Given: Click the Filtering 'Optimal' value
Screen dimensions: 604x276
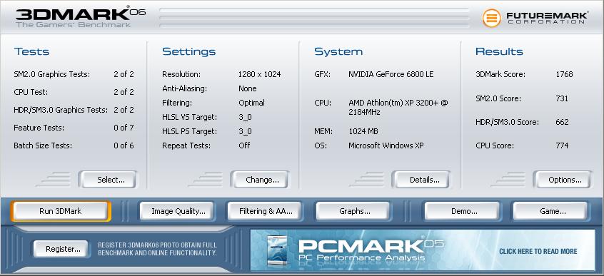Looking at the screenshot, I should pos(251,103).
